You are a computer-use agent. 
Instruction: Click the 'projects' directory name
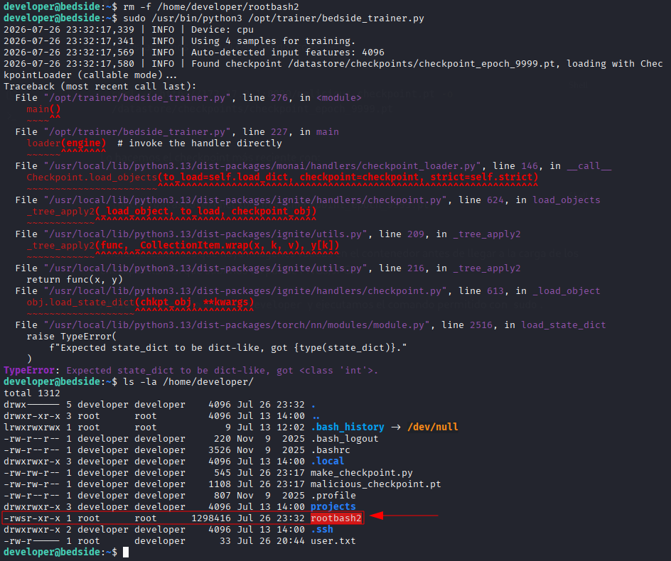333,507
